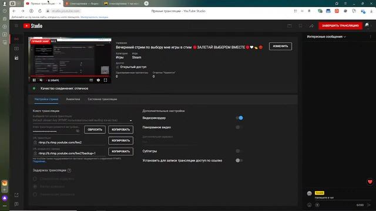The height and width of the screenshot is (211, 376).
Task: Click the YouTube Studio logo
Action: pyautogui.click(x=33, y=26)
